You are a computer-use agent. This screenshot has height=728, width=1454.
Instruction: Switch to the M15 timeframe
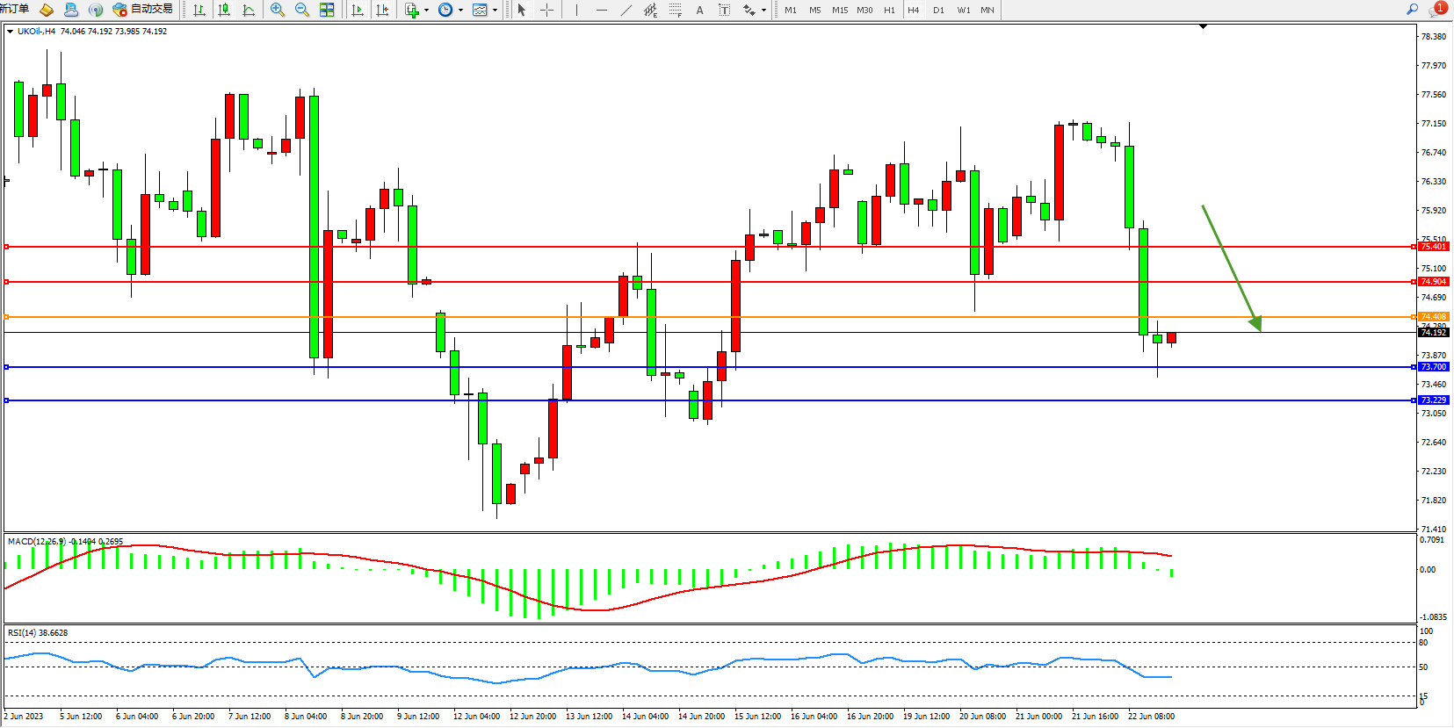(x=840, y=10)
